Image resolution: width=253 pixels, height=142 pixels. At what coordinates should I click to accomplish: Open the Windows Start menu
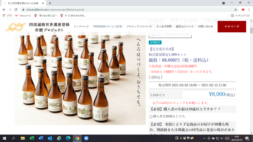point(4,138)
